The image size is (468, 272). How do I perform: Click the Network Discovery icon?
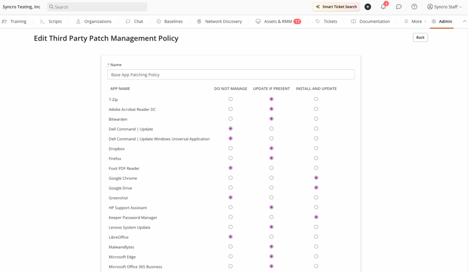[200, 21]
